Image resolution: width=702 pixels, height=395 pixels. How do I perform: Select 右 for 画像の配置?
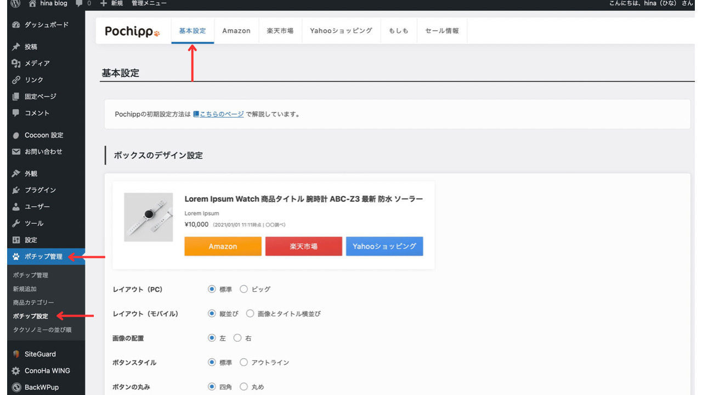point(237,338)
